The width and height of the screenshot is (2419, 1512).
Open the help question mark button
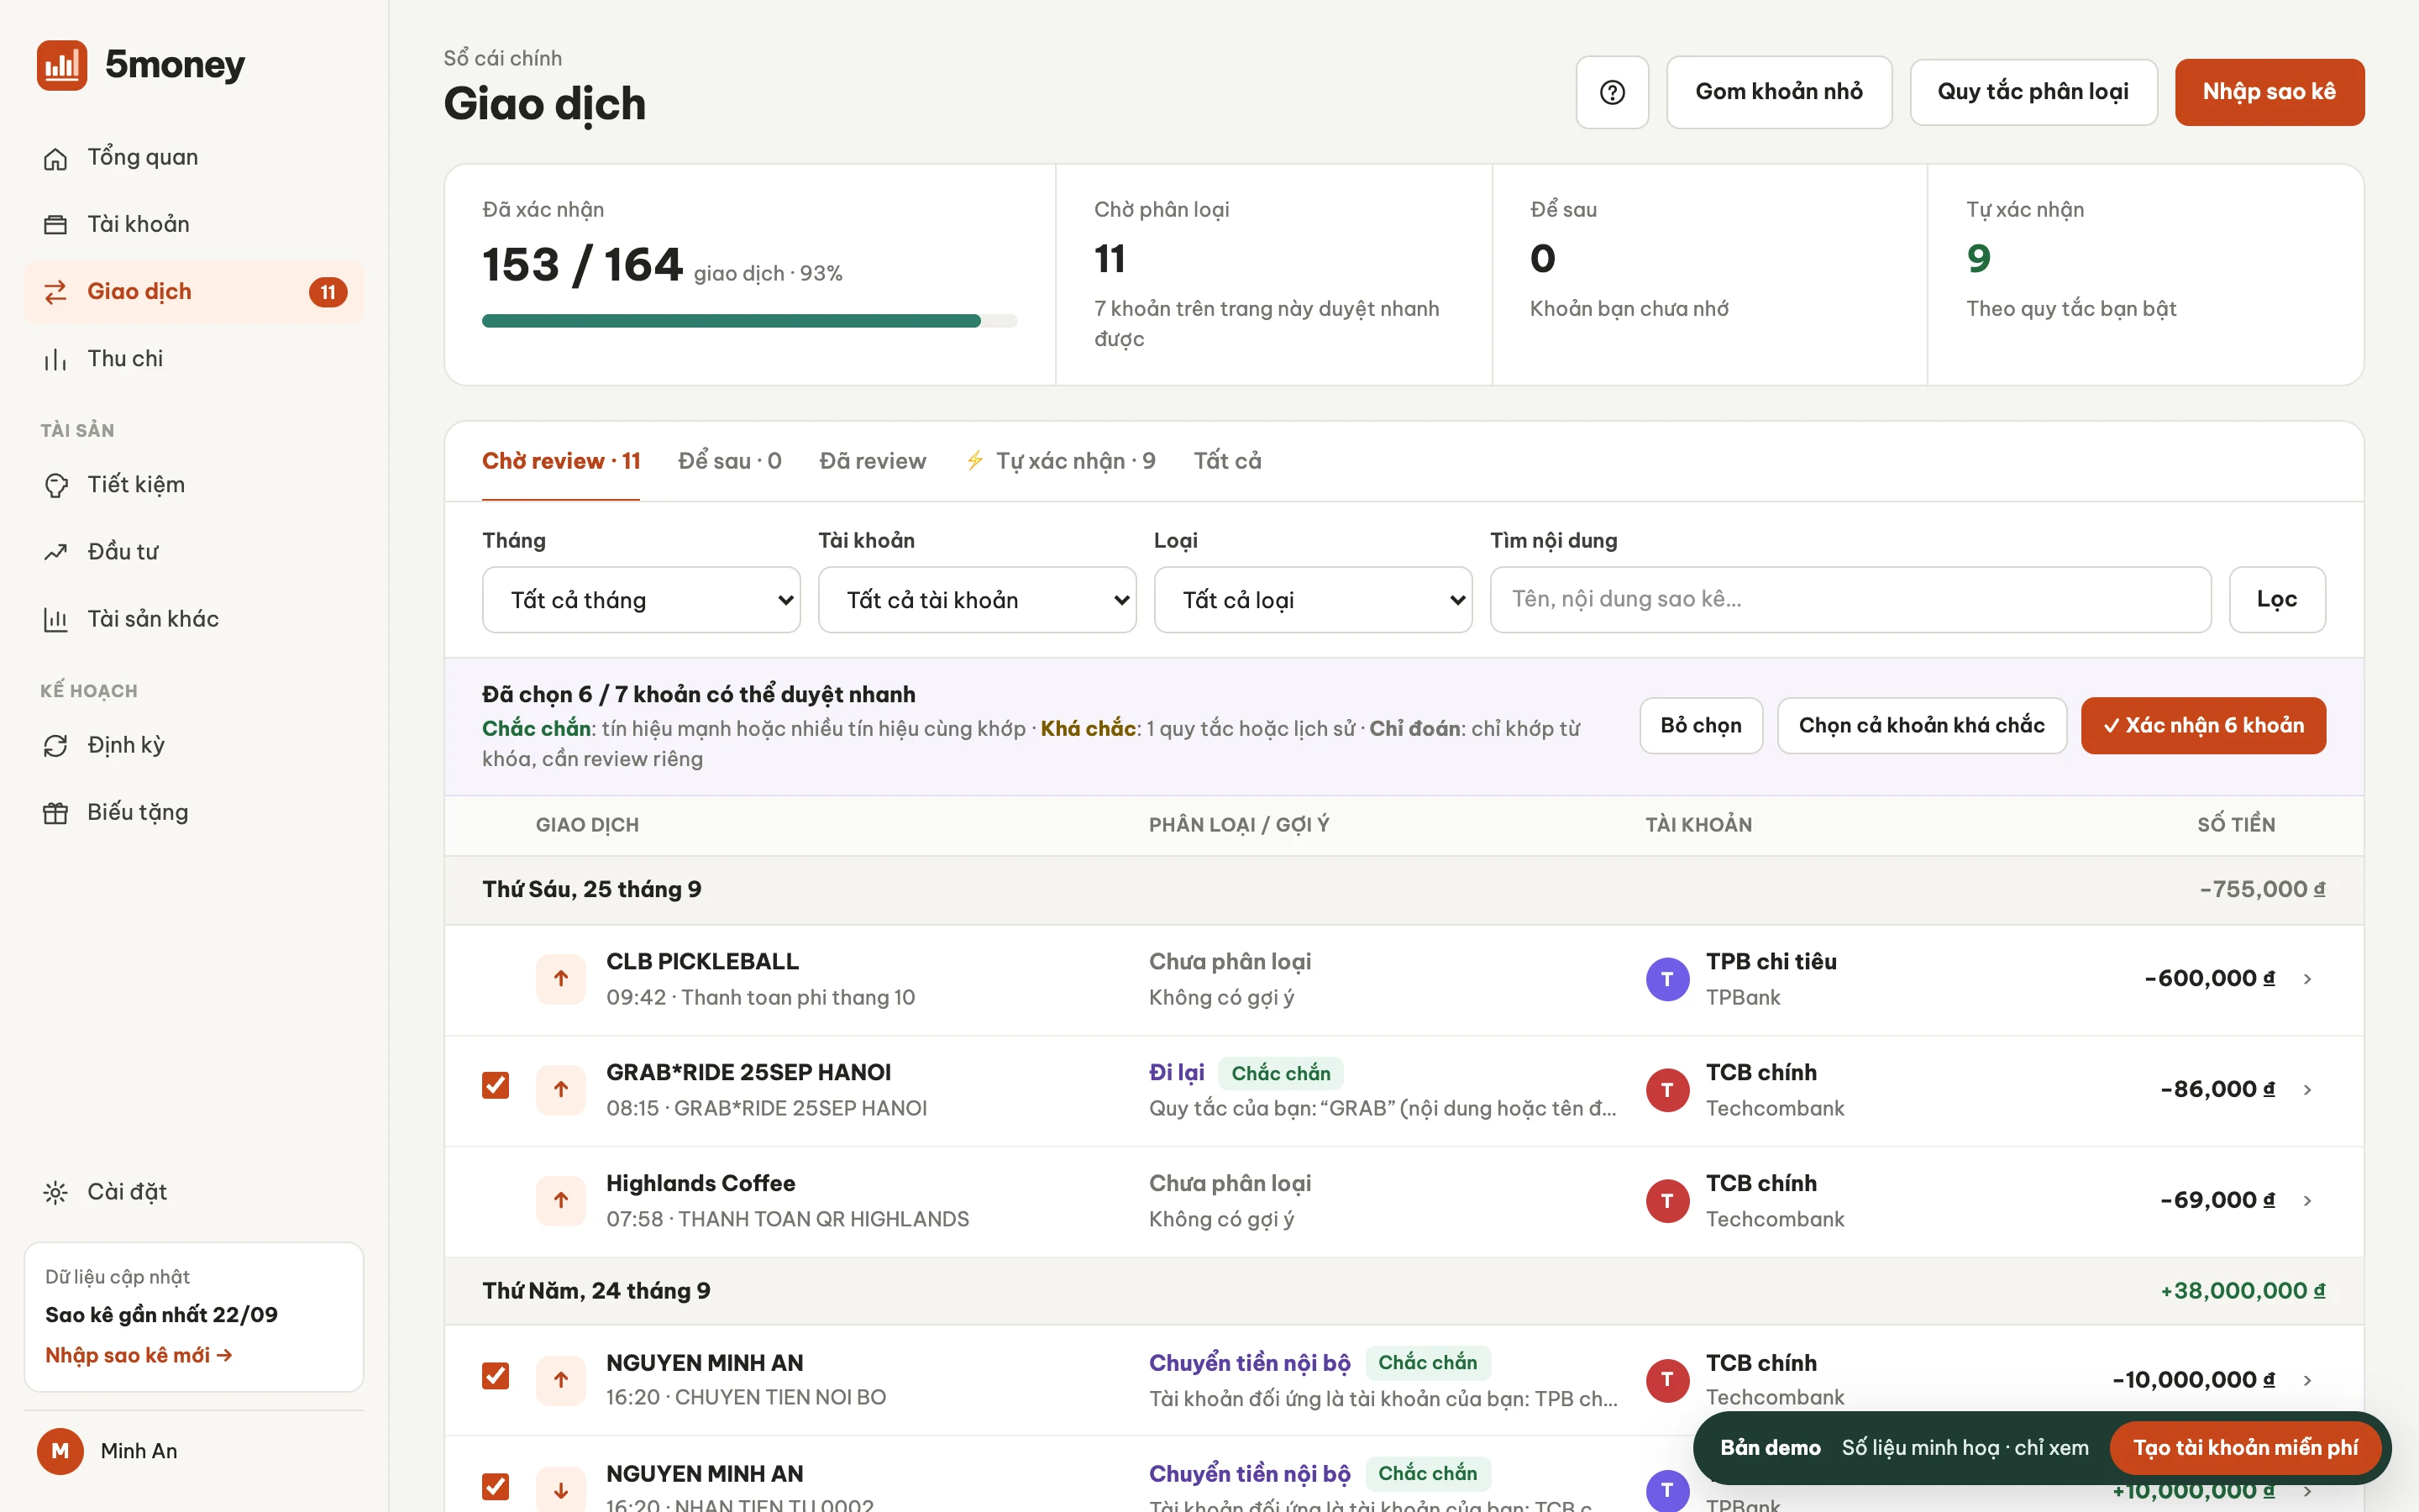(x=1613, y=92)
